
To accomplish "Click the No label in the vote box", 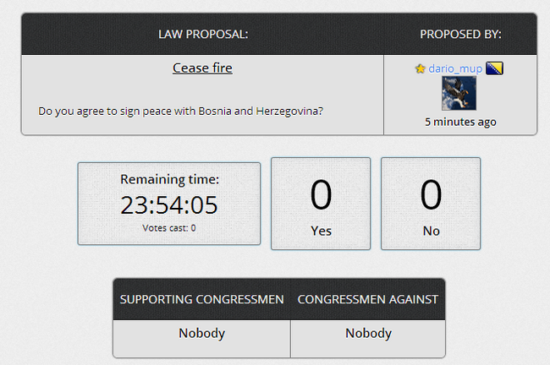I will coord(431,231).
